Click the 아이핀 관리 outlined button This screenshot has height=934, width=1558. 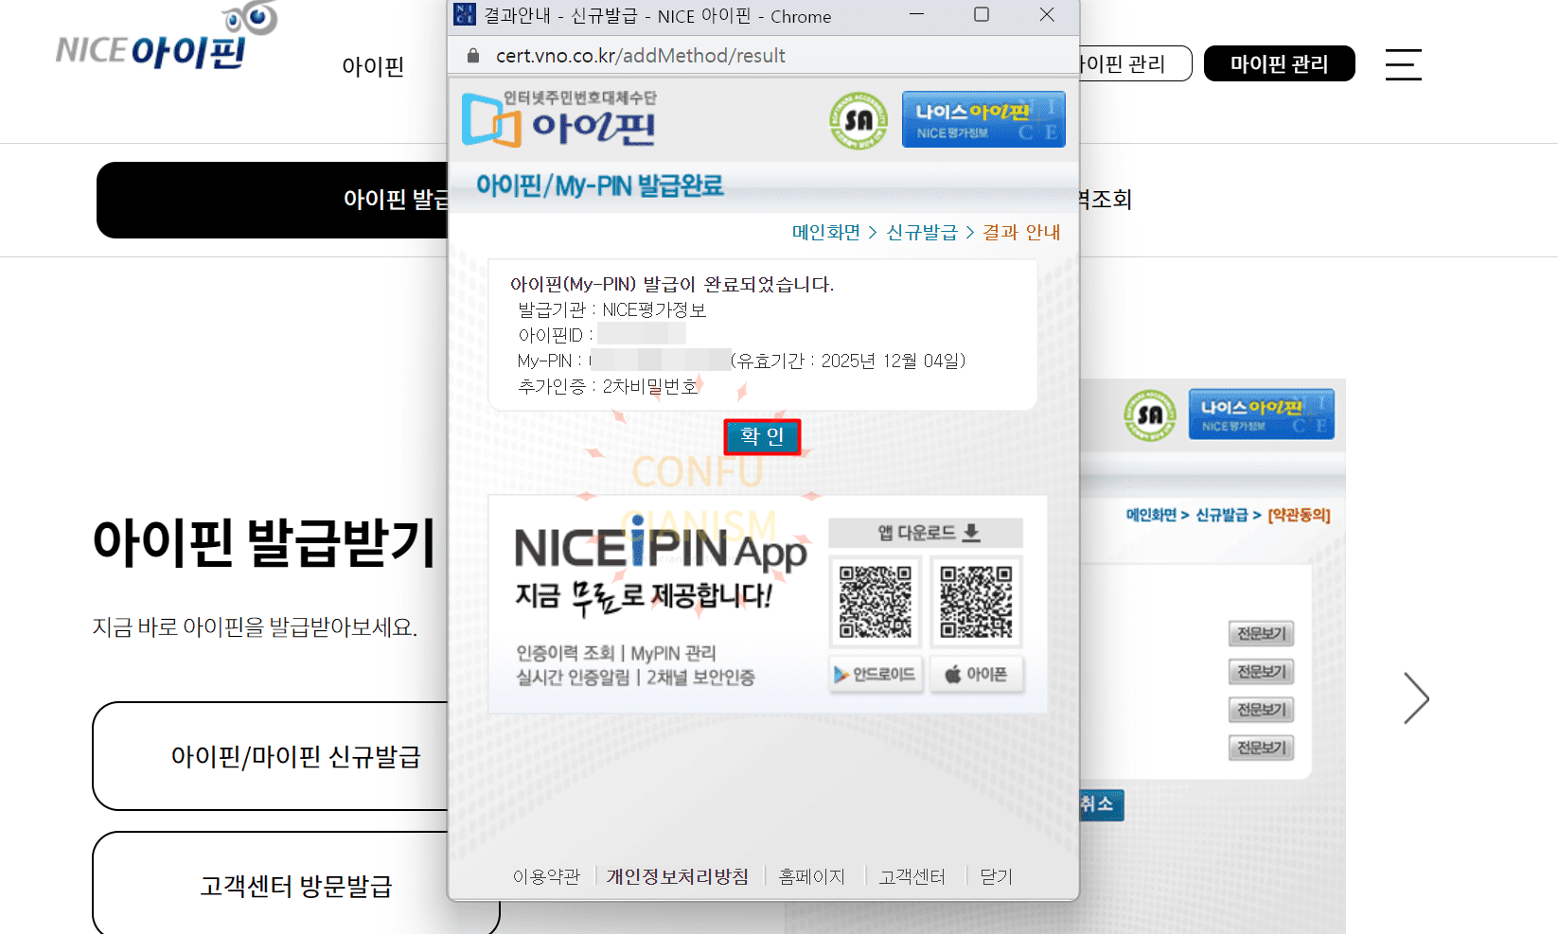(x=1135, y=63)
